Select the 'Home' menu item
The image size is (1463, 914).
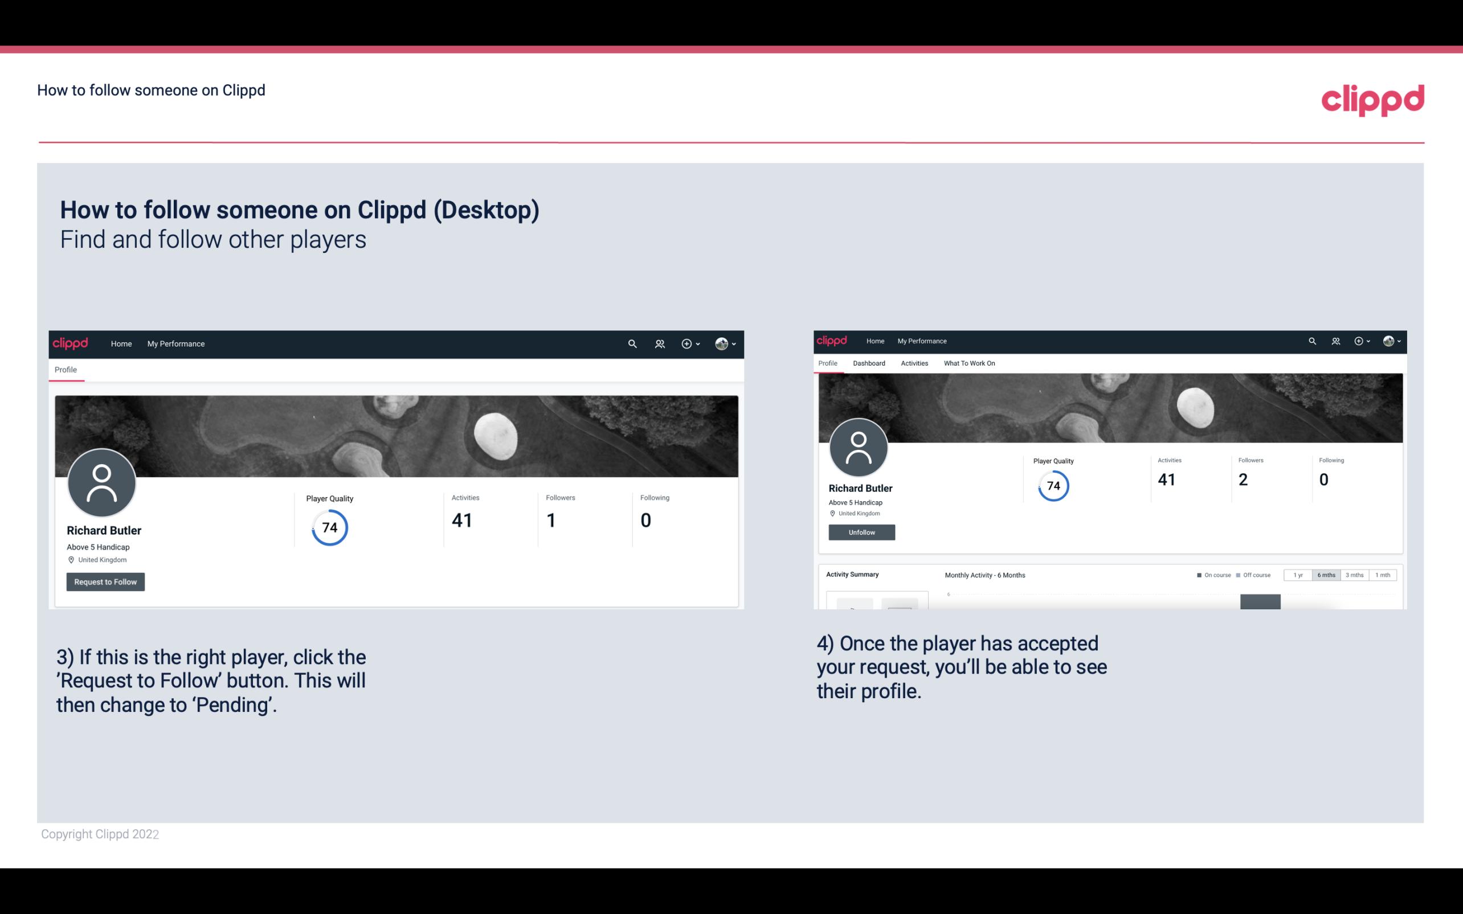[121, 343]
